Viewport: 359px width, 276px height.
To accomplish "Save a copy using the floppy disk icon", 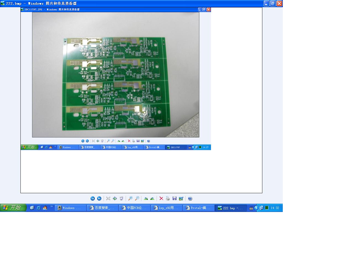I will tap(175, 198).
